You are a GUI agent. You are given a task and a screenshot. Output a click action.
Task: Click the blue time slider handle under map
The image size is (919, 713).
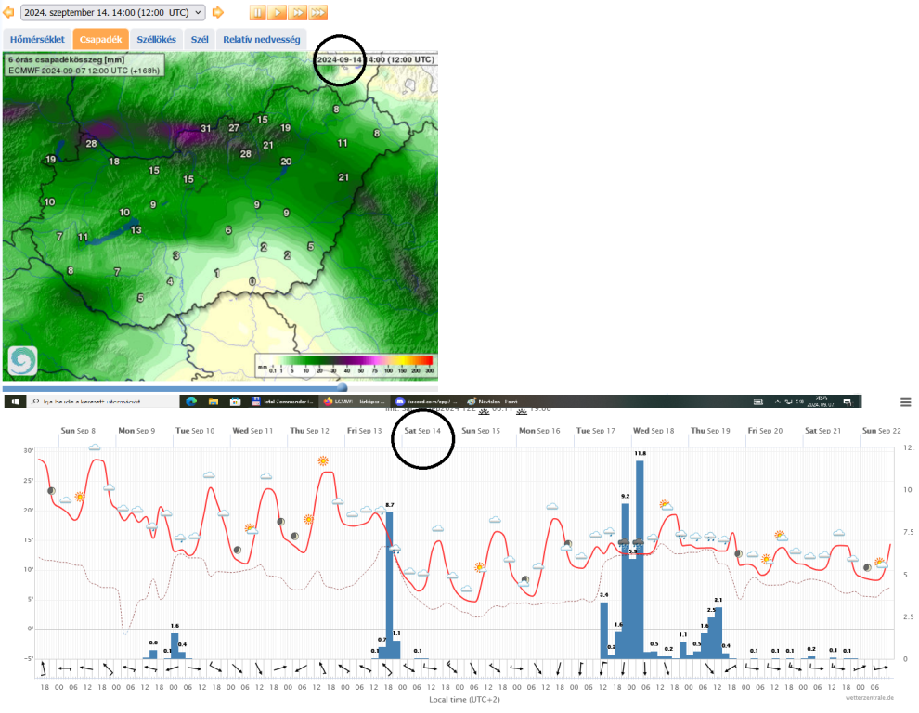pos(341,388)
